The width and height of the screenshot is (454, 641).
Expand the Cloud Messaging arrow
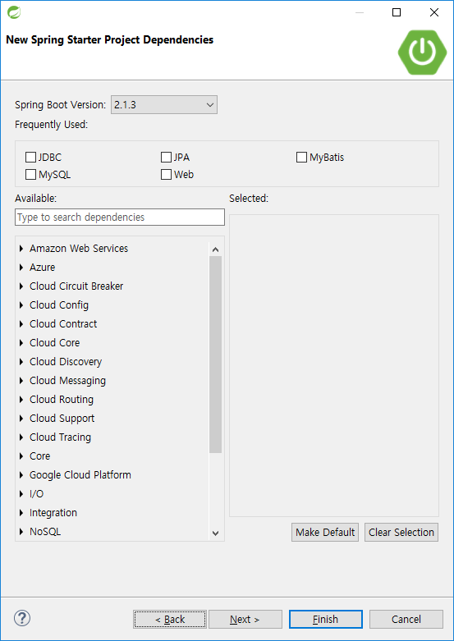[x=21, y=380]
